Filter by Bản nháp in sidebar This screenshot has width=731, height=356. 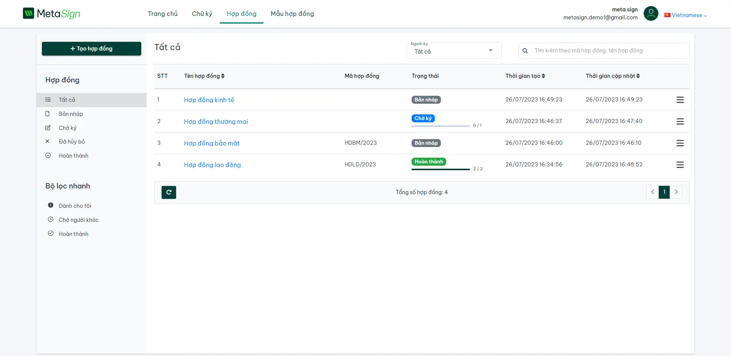click(91, 114)
